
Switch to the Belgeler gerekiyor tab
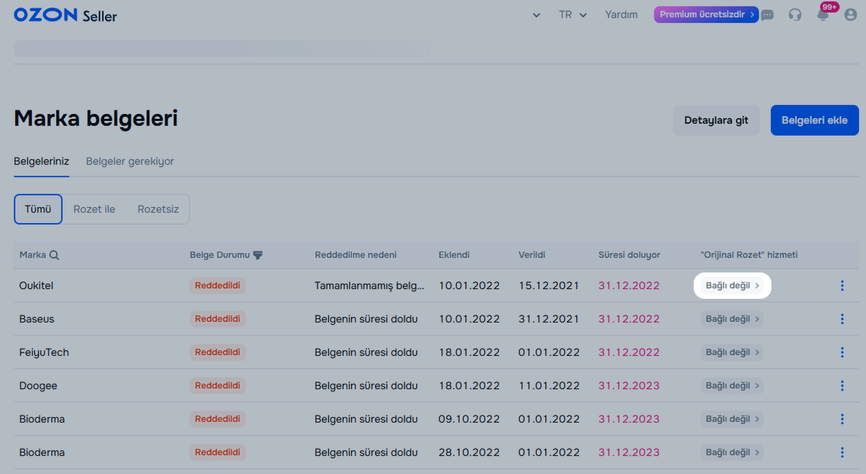[x=130, y=161]
